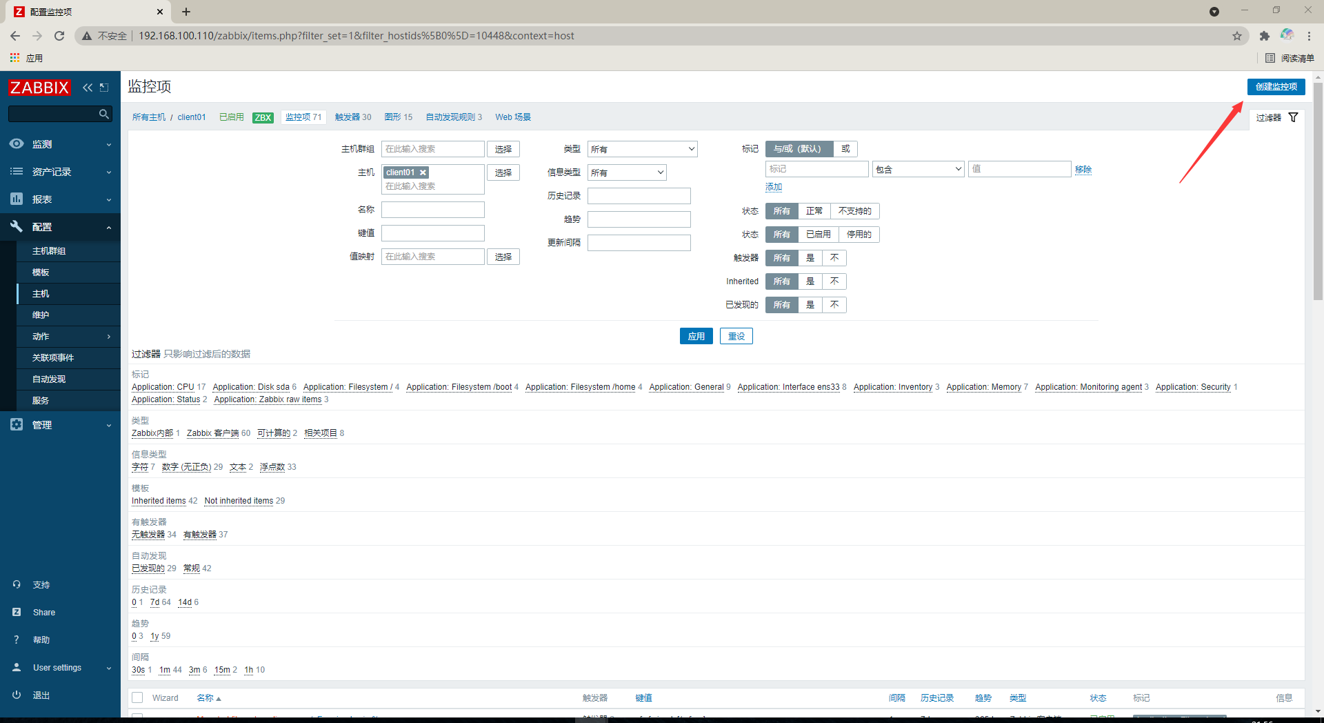1324x723 pixels.
Task: Filter by Application: CPU link
Action: [163, 387]
